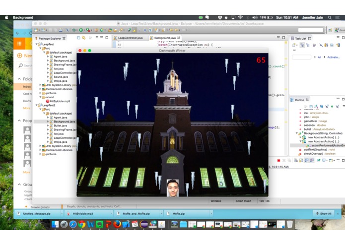
Task: Toggle Categorized view in Task List toolbar
Action: [x=302, y=45]
